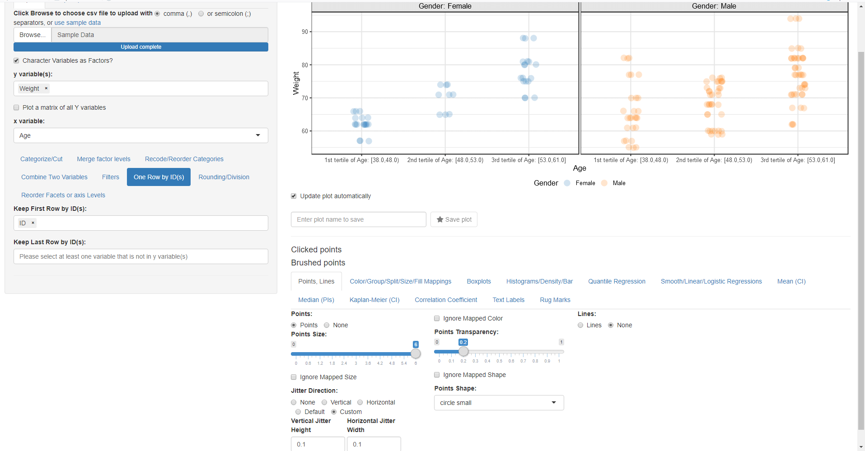Click the Save plot button
The width and height of the screenshot is (865, 451).
point(454,219)
